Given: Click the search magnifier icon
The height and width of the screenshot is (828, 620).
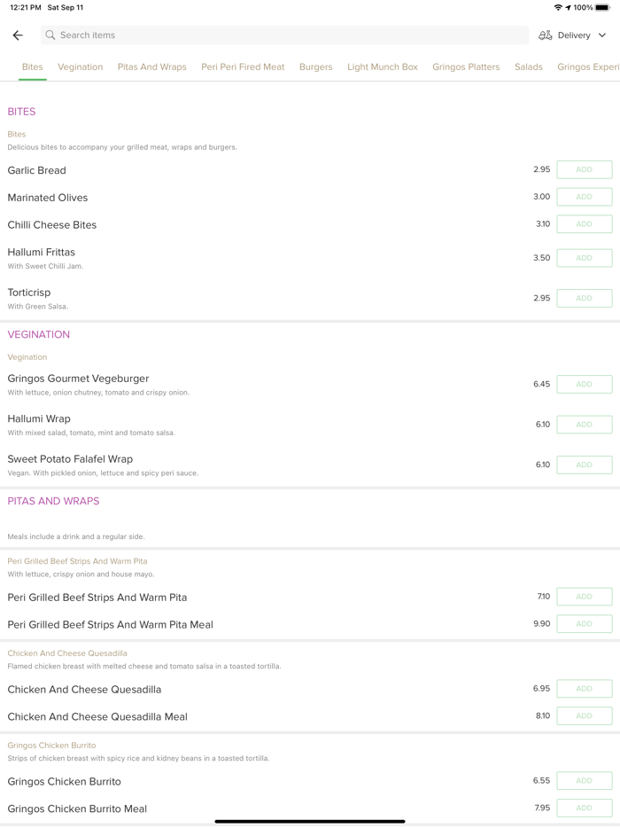Looking at the screenshot, I should 50,35.
